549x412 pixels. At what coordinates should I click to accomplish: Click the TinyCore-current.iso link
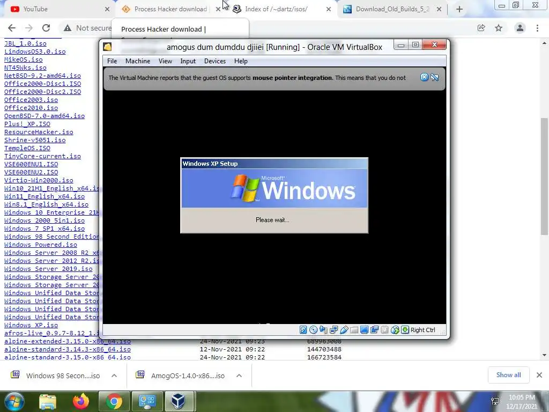pyautogui.click(x=42, y=156)
